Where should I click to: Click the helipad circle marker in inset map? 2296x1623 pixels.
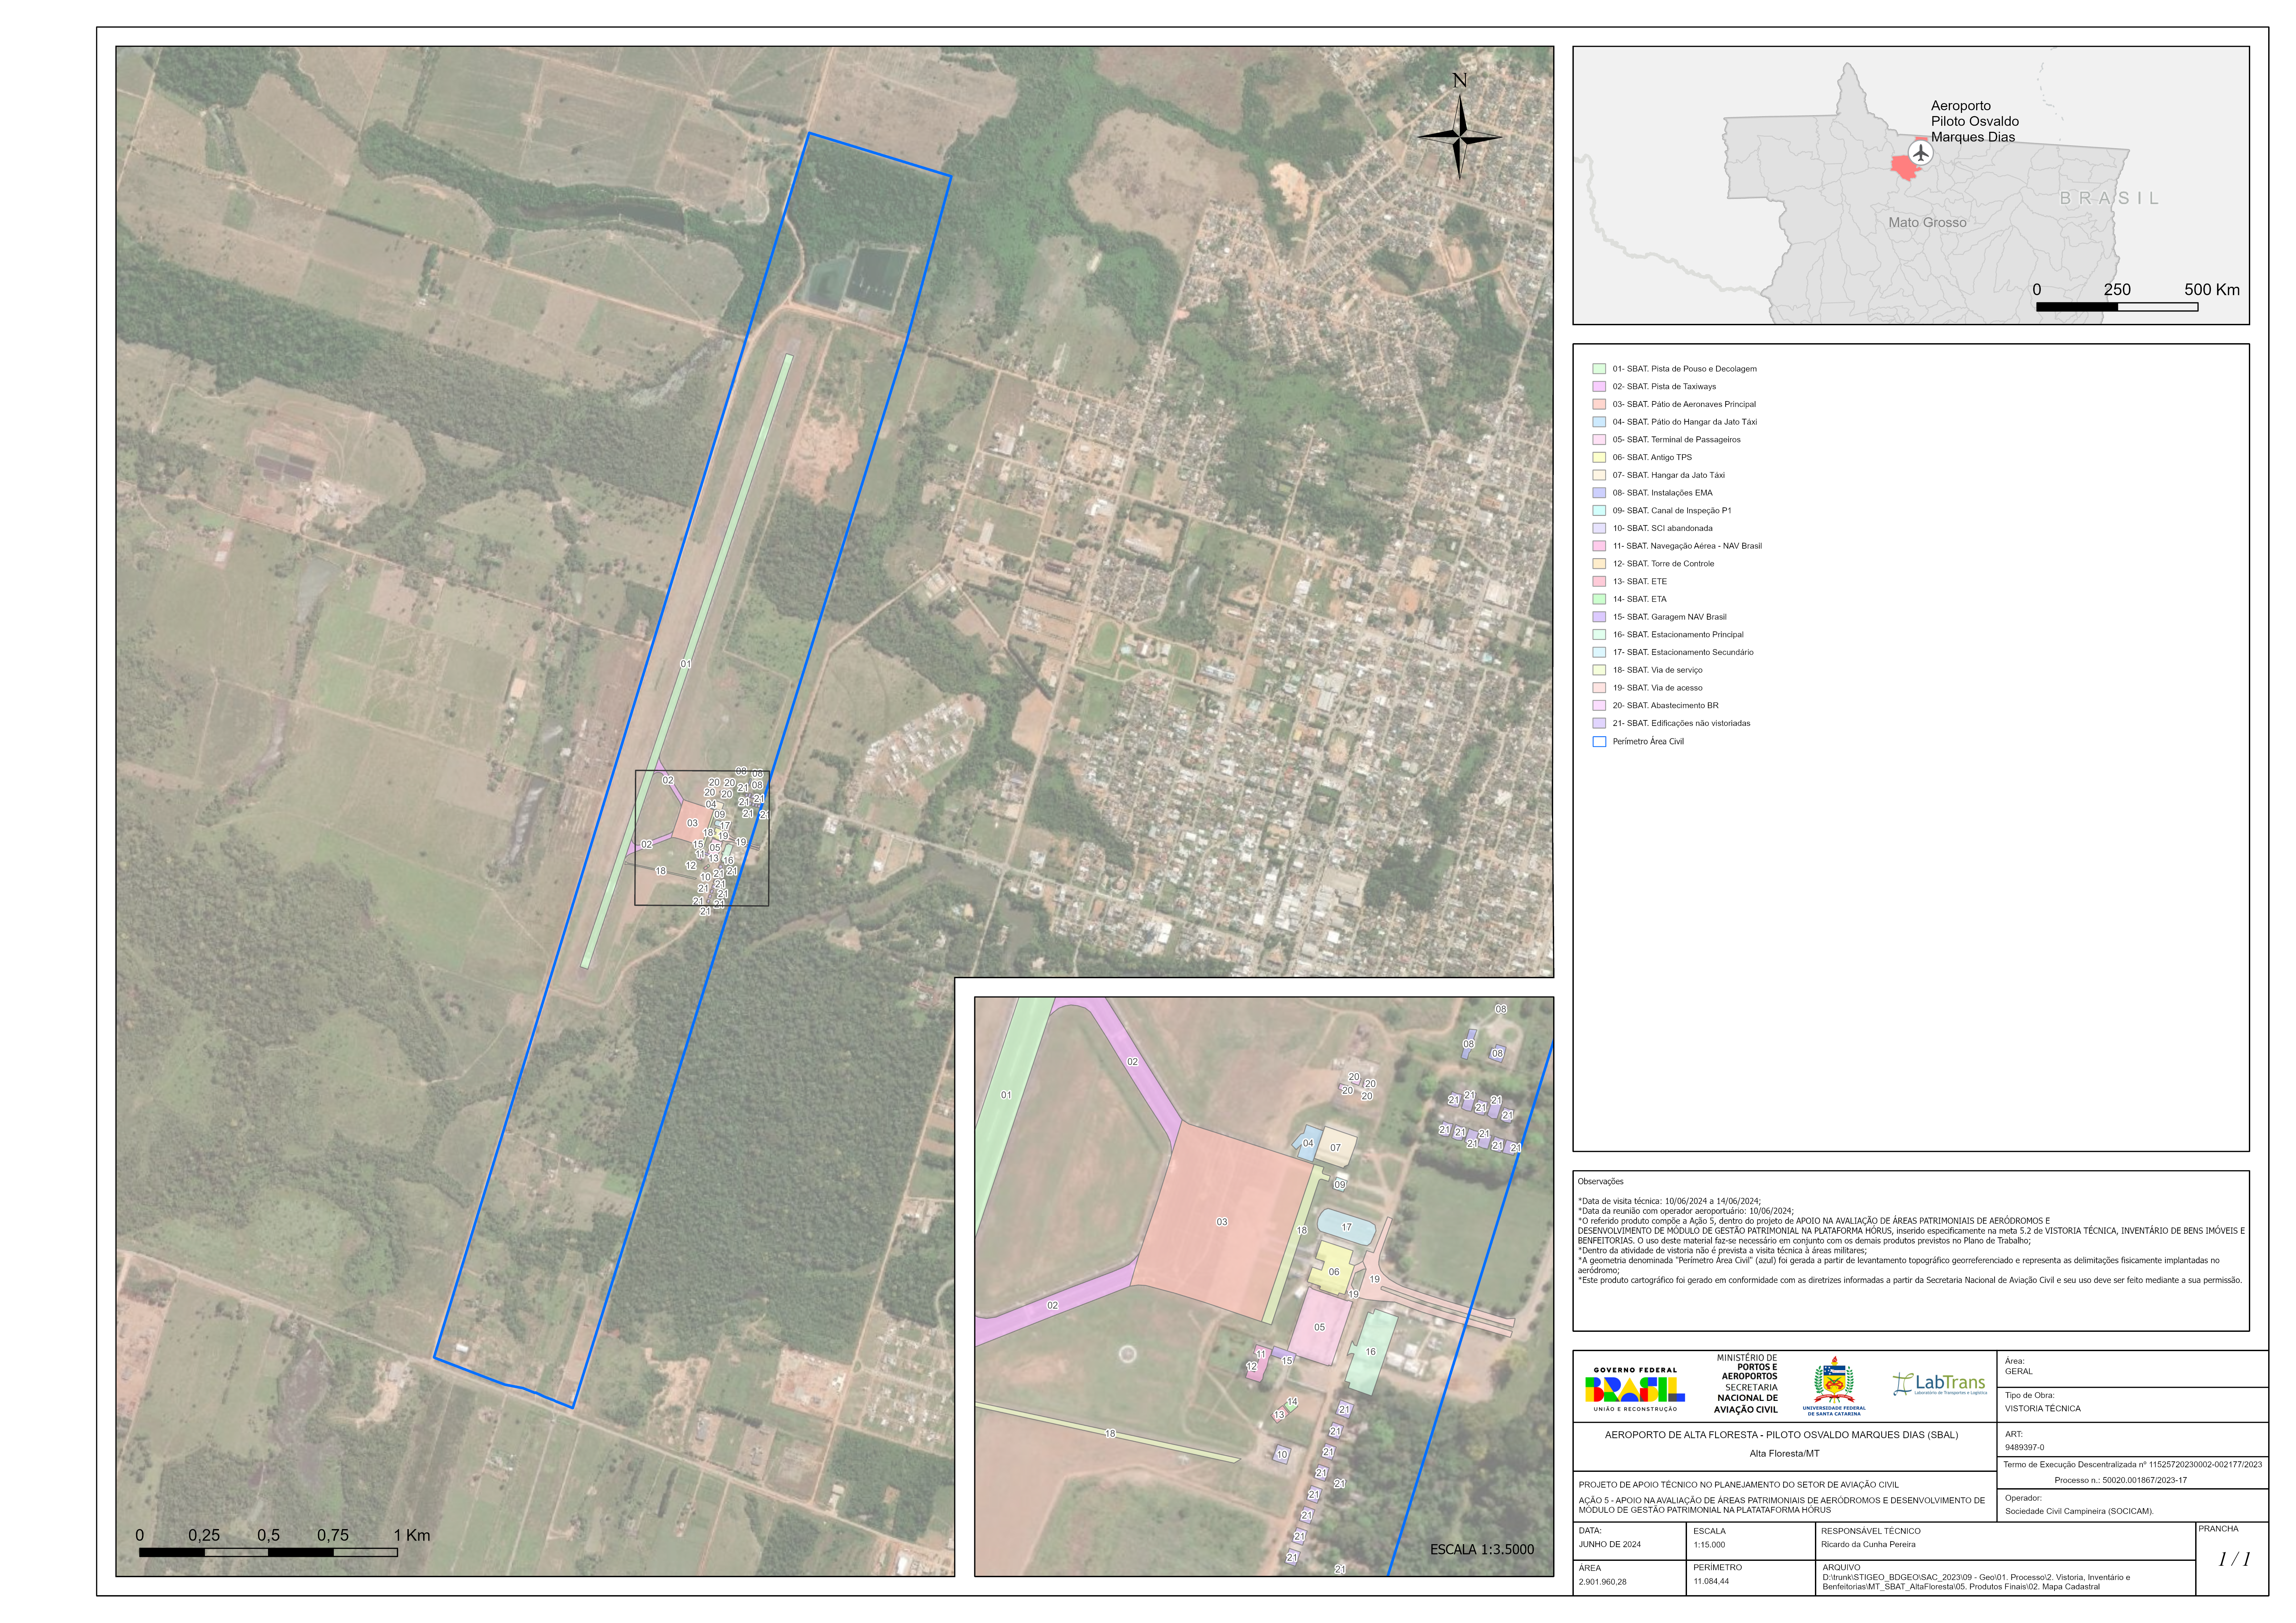(1128, 1354)
